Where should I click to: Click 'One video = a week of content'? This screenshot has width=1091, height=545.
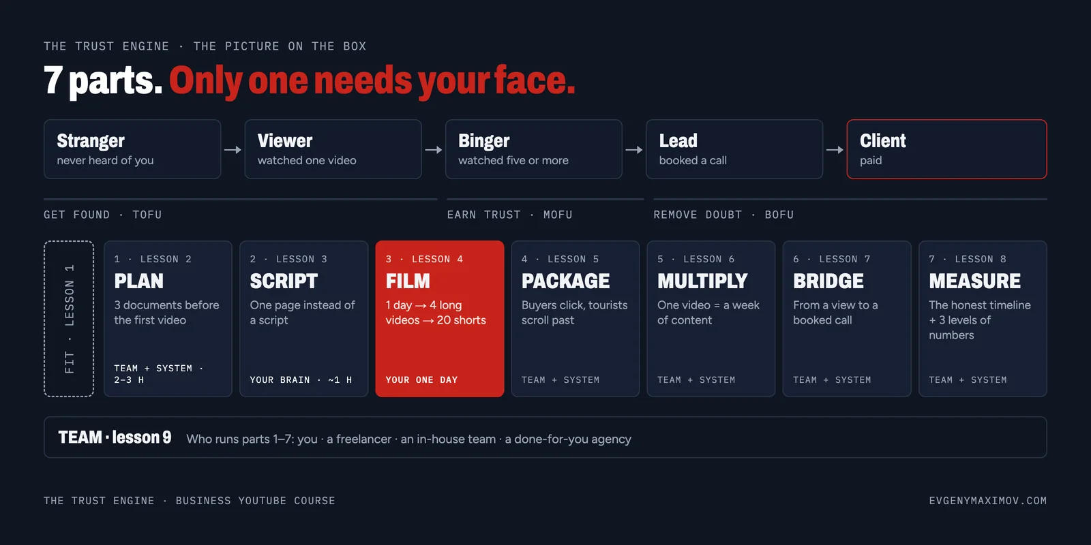(x=708, y=313)
